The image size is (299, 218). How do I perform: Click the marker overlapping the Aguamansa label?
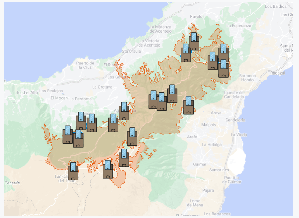pos(124,111)
